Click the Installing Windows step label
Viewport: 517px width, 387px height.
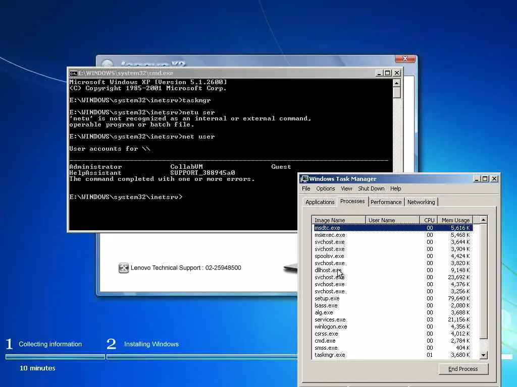pos(151,344)
